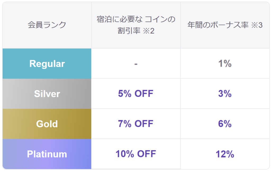Select the Gold rank cell
The image size is (271, 171).
point(47,124)
